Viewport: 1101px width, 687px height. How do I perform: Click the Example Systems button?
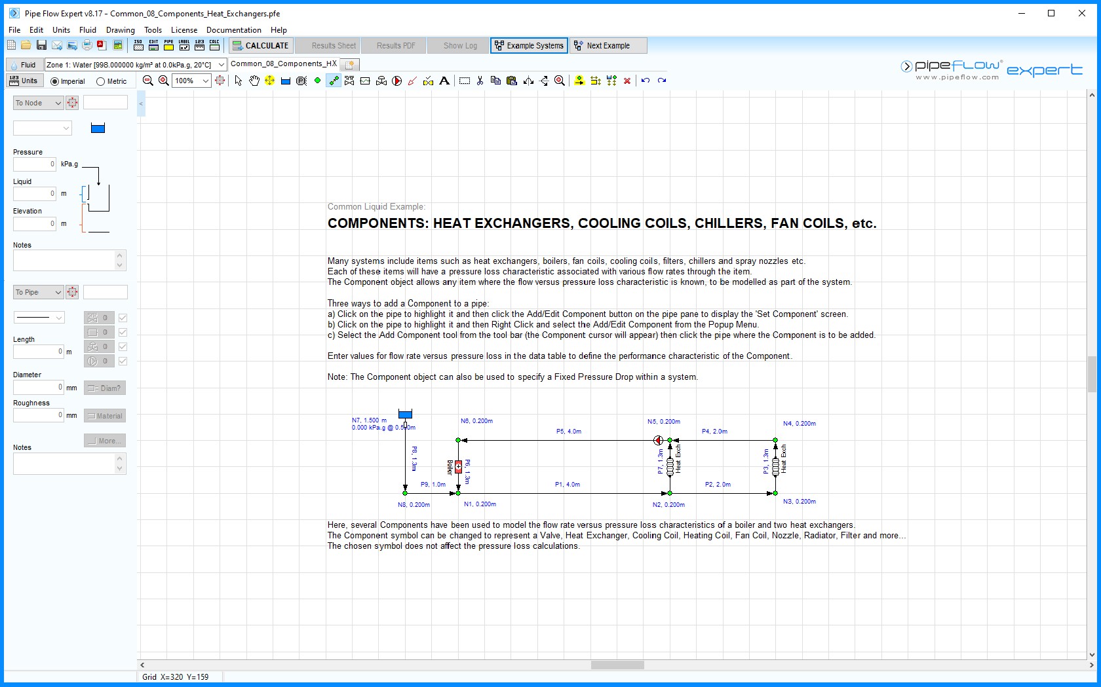pyautogui.click(x=529, y=45)
